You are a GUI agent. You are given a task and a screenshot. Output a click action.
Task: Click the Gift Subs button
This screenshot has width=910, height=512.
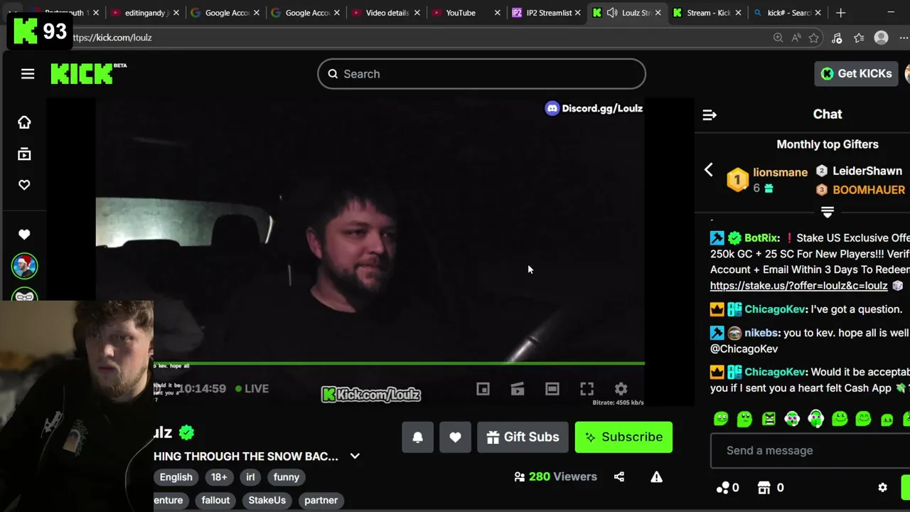tap(523, 437)
